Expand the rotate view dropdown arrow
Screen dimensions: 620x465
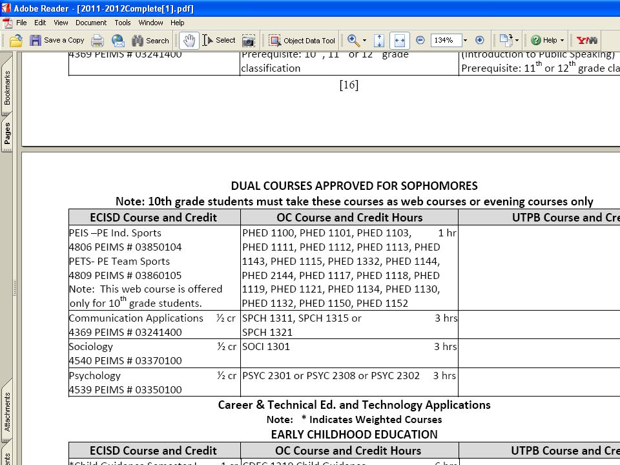point(517,40)
